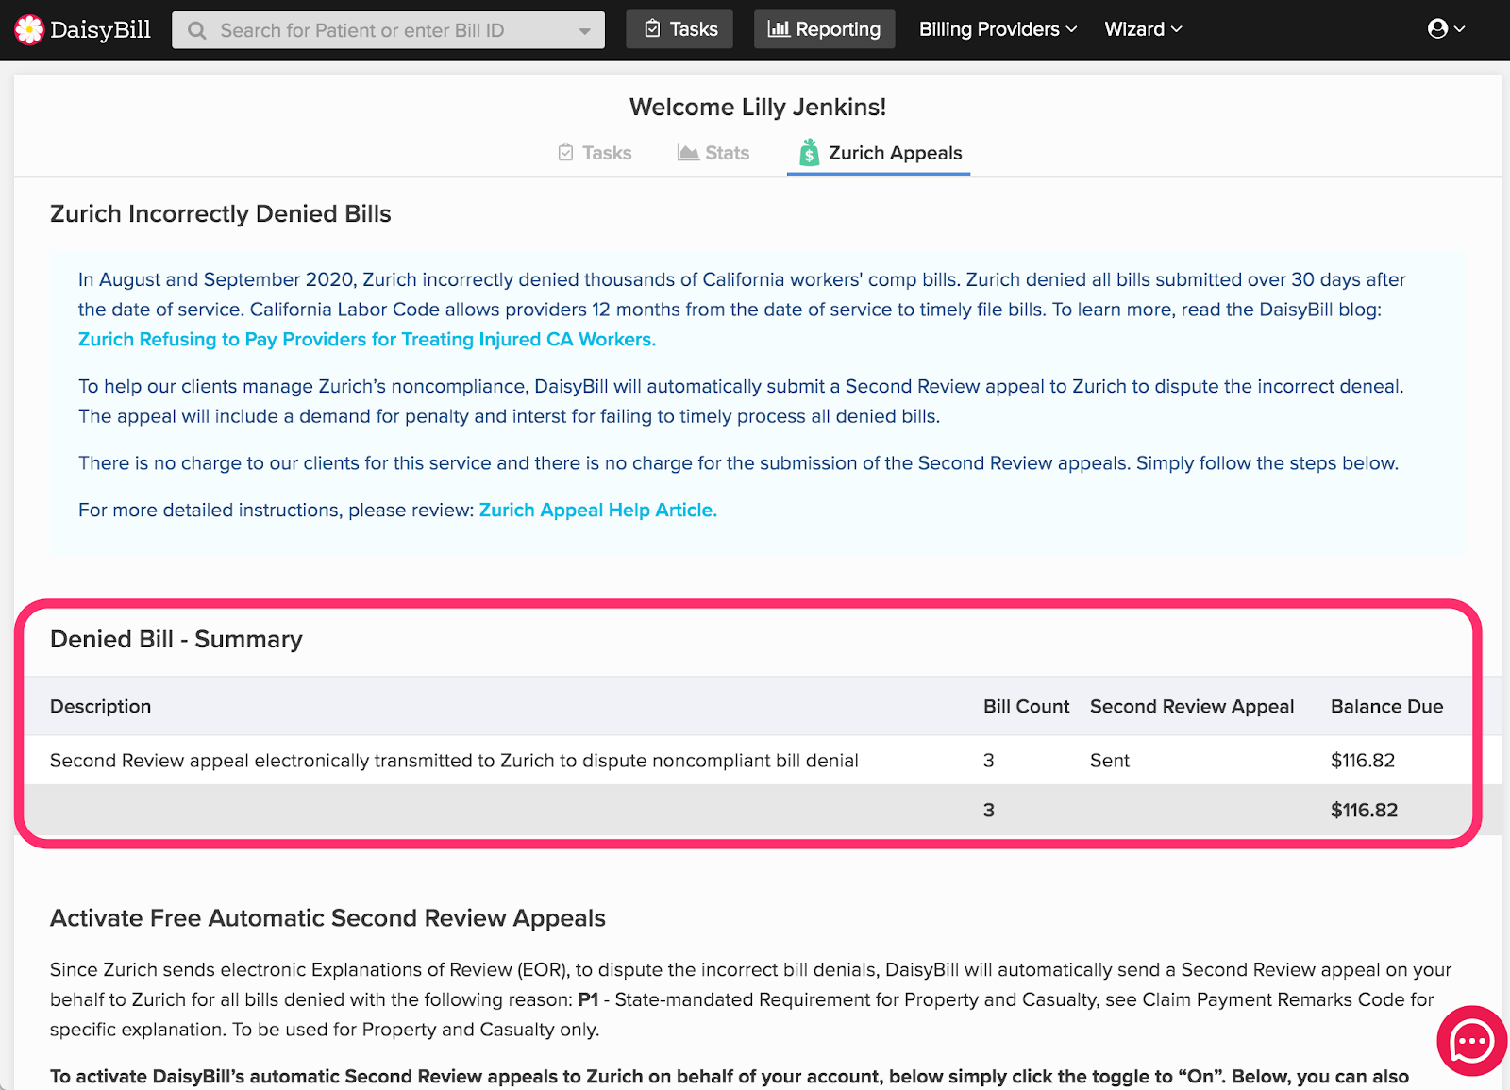Click the 'Denied Bill - Summary' heading
The height and width of the screenshot is (1090, 1510).
176,640
